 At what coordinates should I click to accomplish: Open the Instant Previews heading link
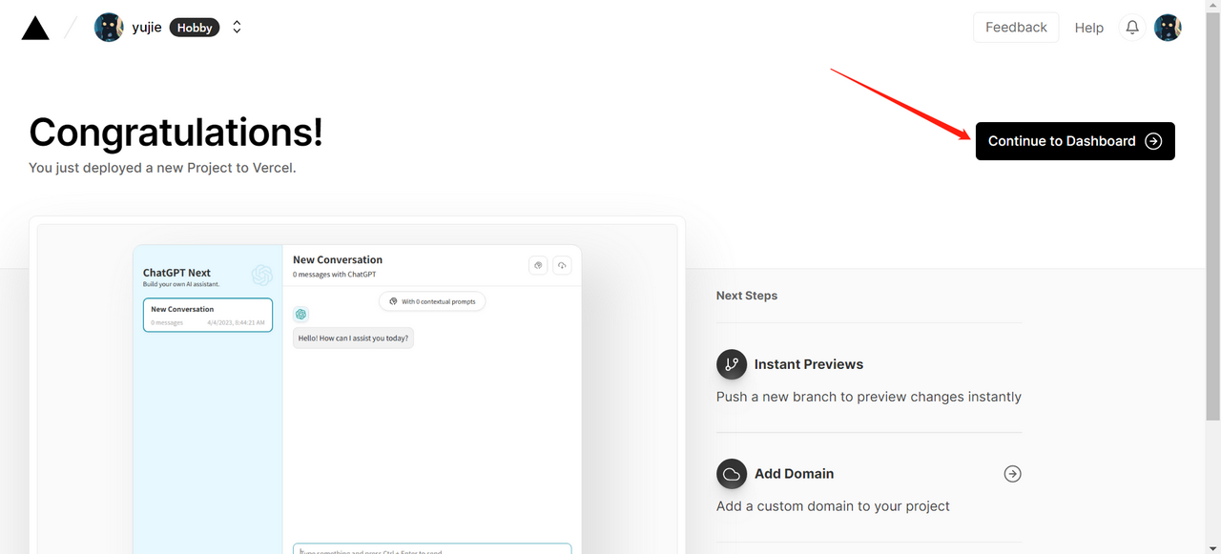[808, 364]
